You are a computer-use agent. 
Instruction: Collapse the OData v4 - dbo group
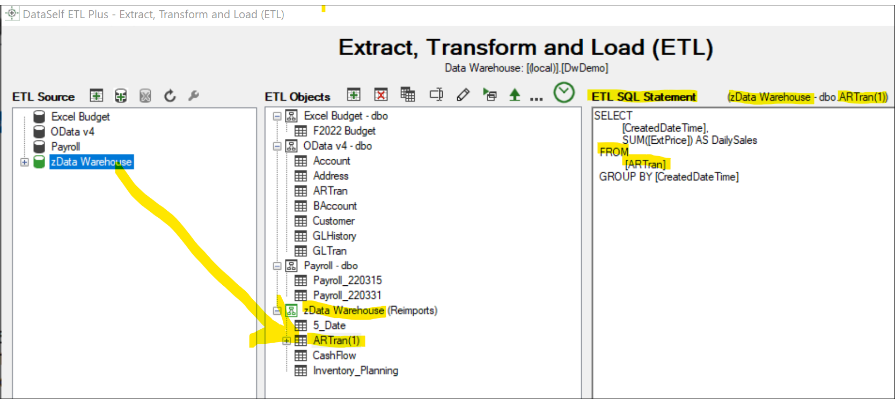coord(277,146)
